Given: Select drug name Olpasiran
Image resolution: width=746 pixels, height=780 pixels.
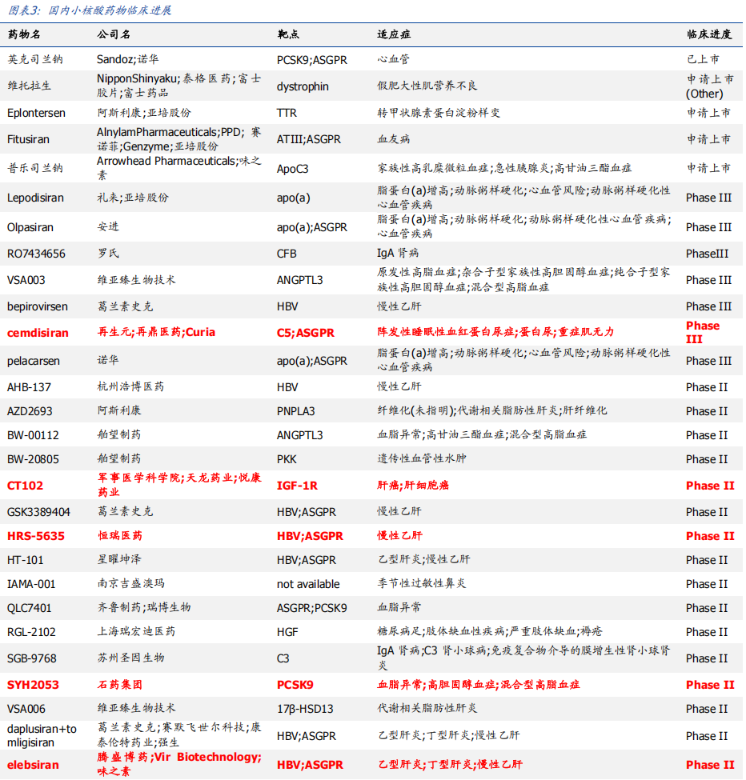Looking at the screenshot, I should (x=31, y=227).
